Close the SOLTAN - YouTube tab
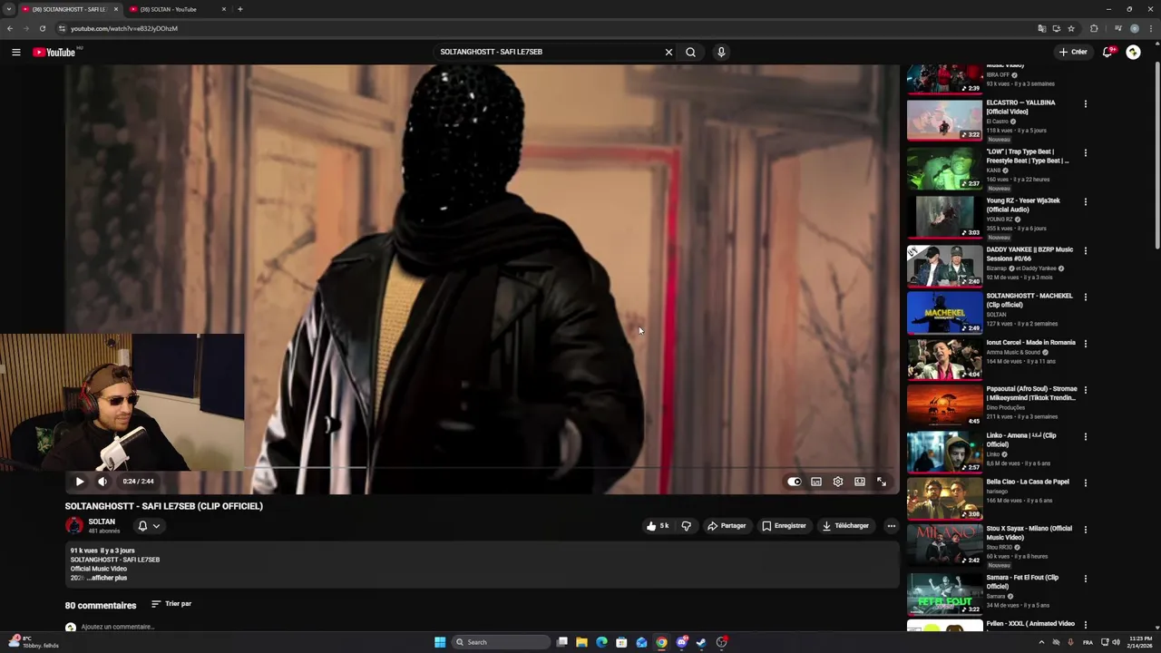Screen dimensions: 1161x653 pyautogui.click(x=223, y=9)
